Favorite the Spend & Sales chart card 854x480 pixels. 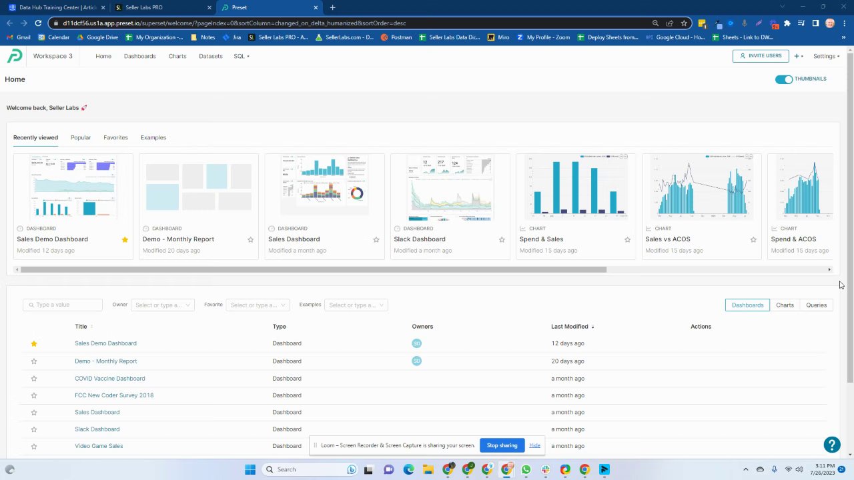click(x=627, y=239)
